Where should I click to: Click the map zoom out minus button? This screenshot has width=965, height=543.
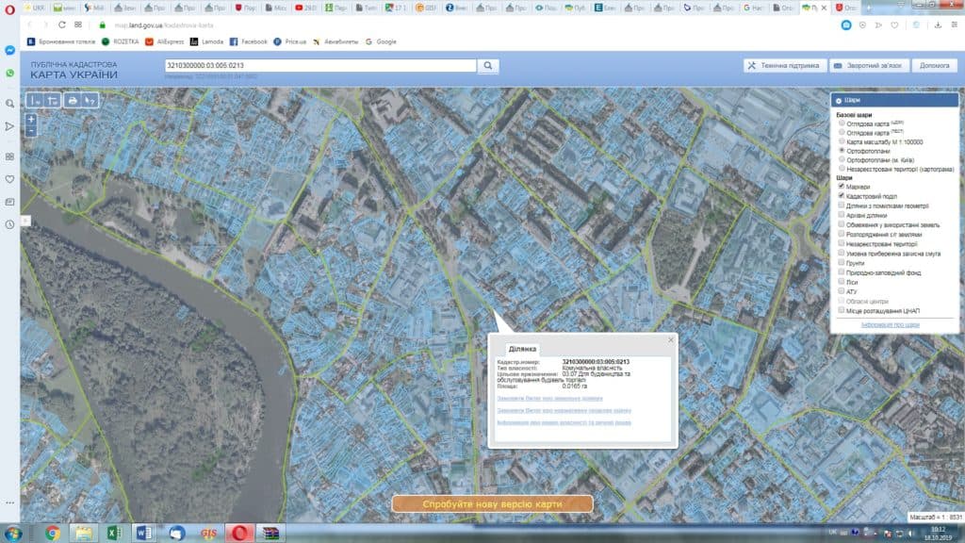tap(31, 132)
